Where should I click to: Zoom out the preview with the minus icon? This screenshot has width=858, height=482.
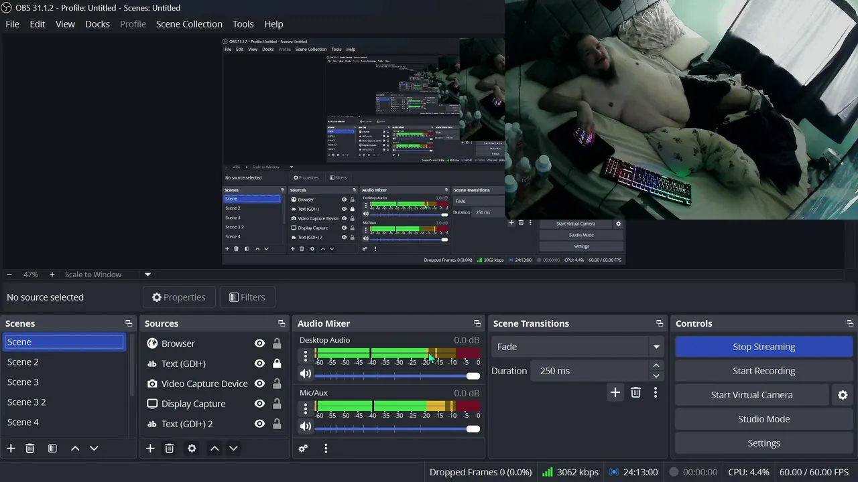click(9, 274)
